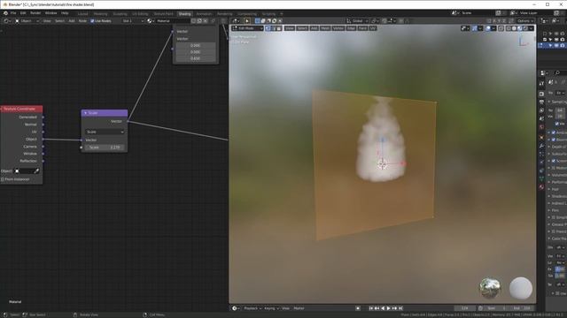
Task: Open the viewport Options dropdown
Action: pos(525,21)
